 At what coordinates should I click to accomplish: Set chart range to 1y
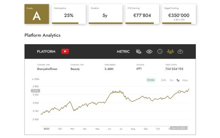(x=178, y=80)
